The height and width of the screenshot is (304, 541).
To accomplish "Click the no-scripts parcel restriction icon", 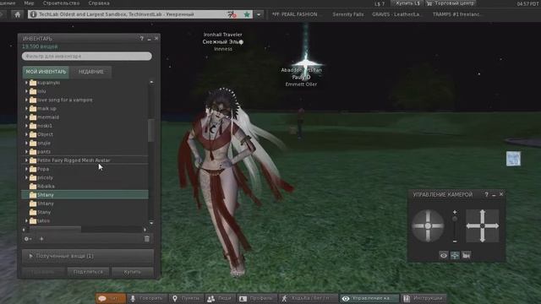I will pos(232,14).
